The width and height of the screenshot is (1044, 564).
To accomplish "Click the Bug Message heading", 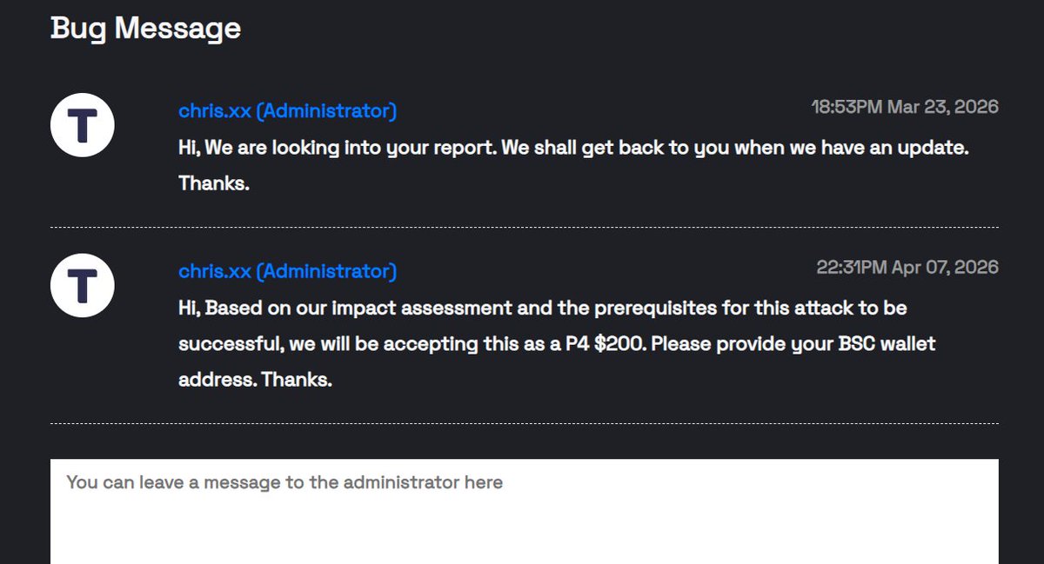I will (x=145, y=29).
